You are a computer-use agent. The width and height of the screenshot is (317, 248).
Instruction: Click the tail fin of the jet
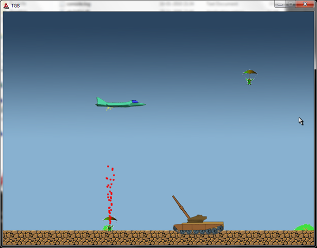point(100,101)
